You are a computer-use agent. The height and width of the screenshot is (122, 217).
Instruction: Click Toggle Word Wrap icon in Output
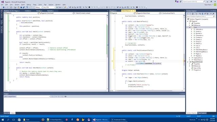(65, 97)
